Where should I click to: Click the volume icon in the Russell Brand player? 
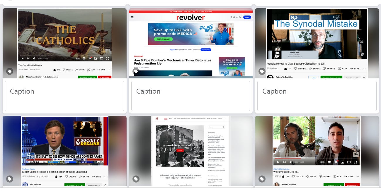[x=290, y=162]
